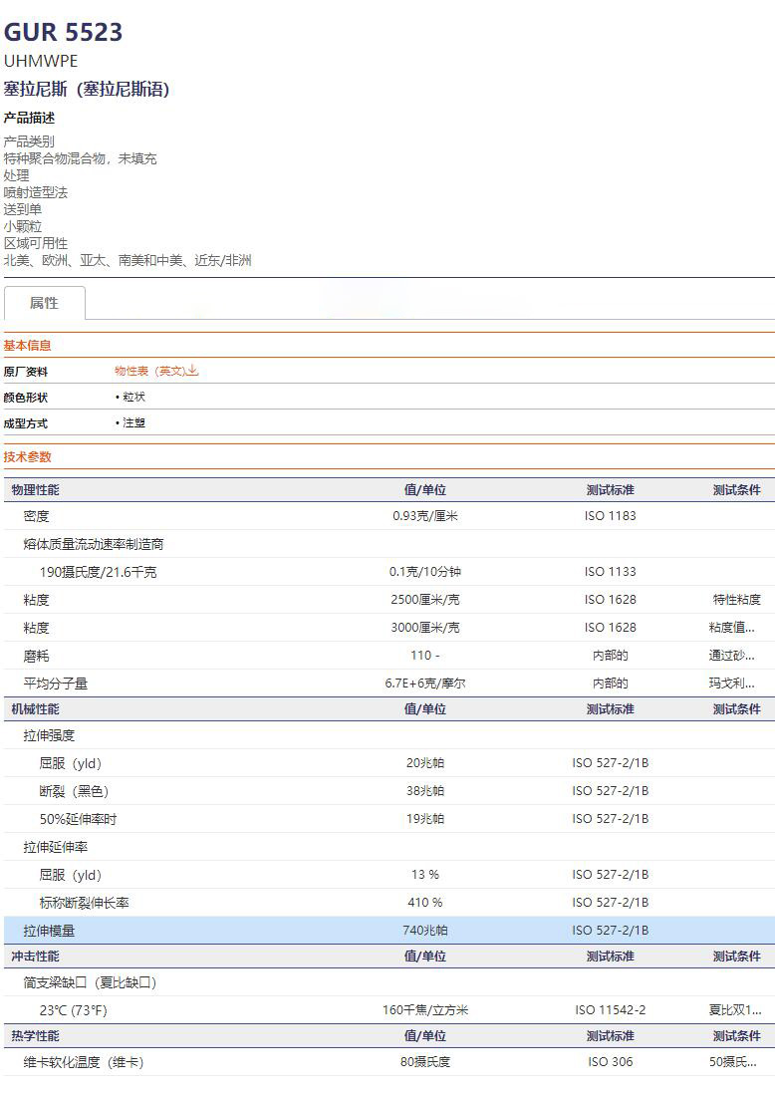775x1097 pixels.
Task: Select the 磨耗 row label
Action: coord(37,657)
